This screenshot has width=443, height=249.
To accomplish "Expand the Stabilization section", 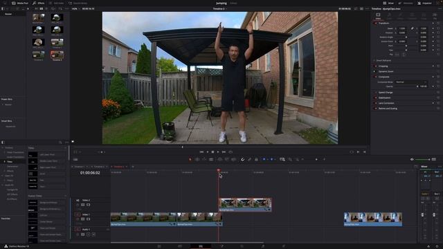I will [x=384, y=98].
